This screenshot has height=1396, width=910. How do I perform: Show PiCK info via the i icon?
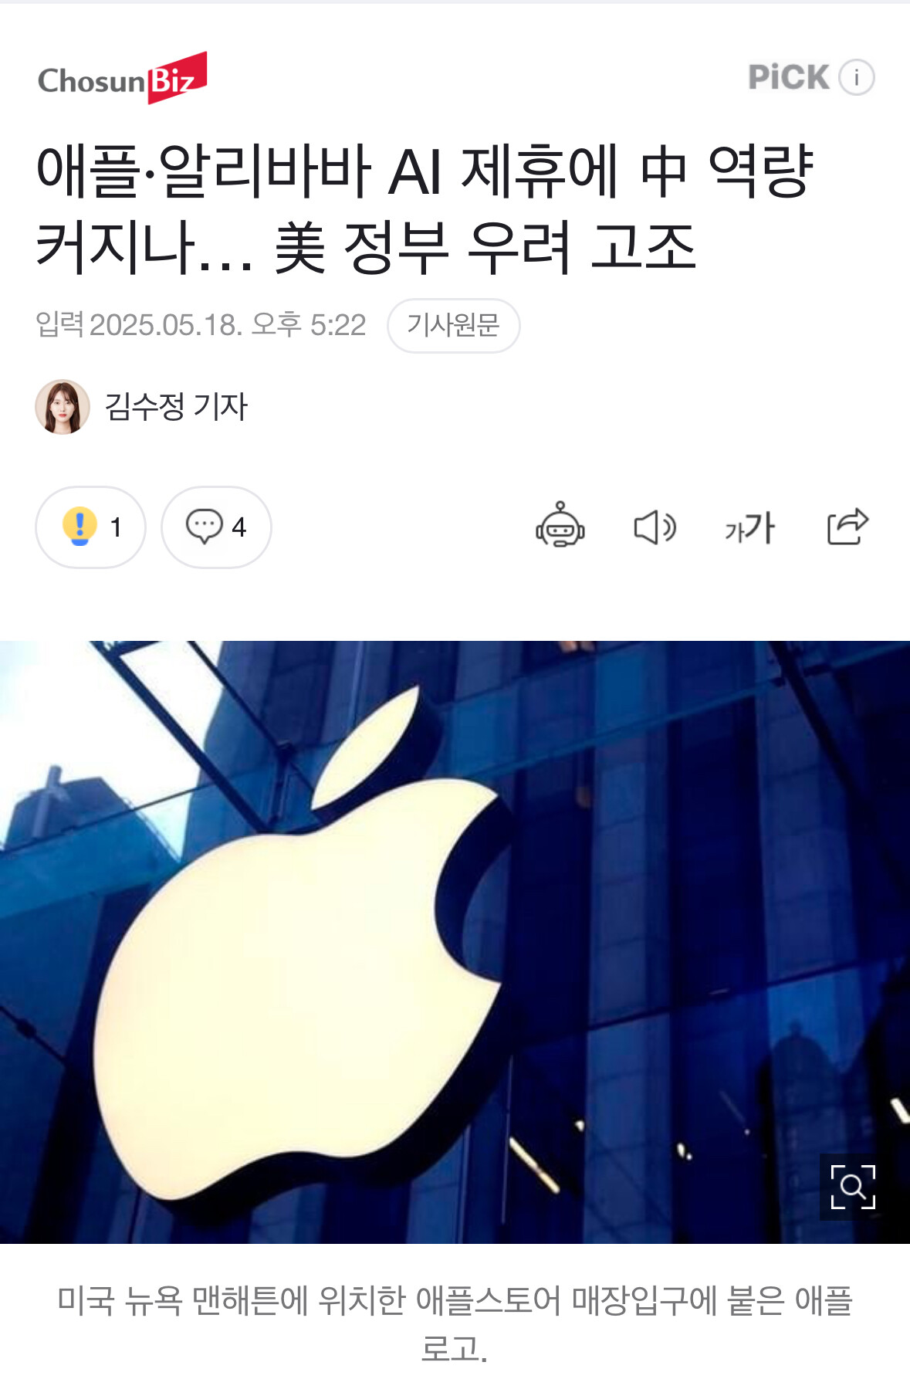(856, 77)
